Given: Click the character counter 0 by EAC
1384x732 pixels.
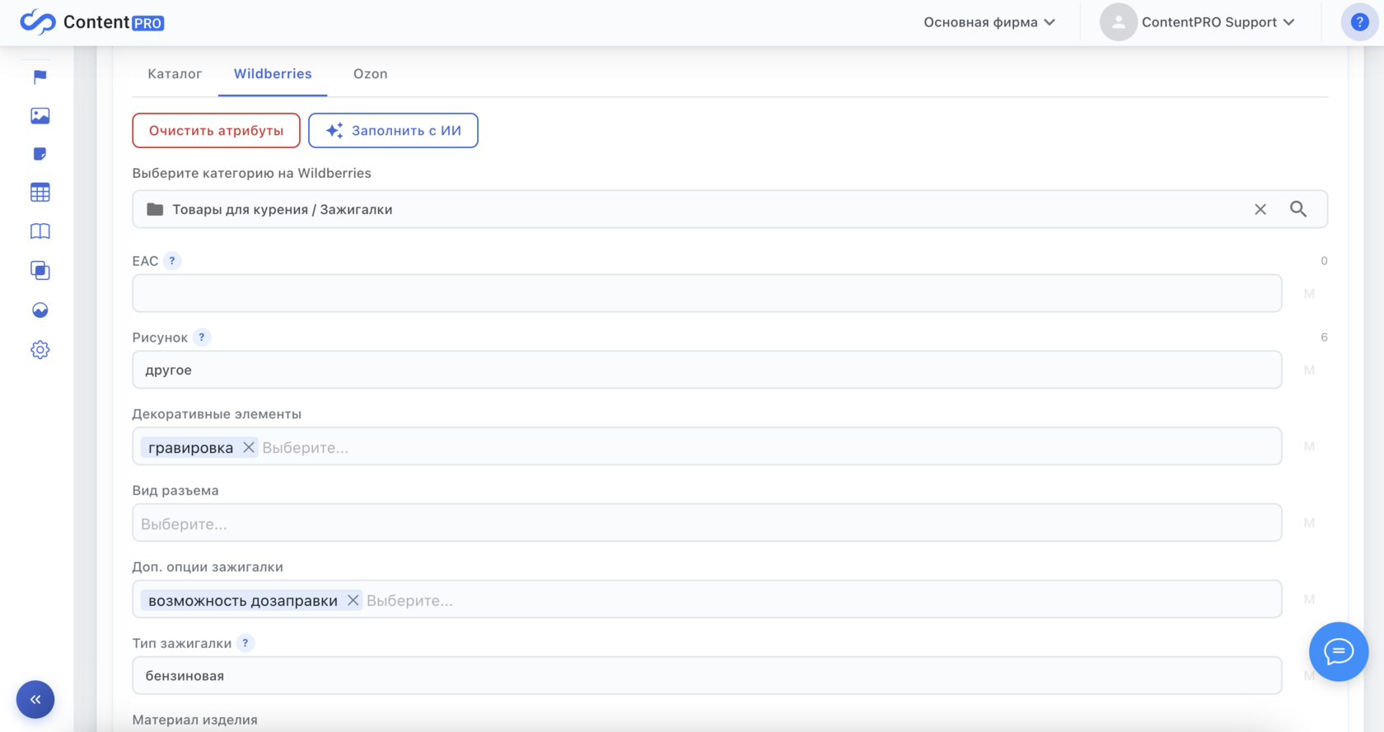Looking at the screenshot, I should [1324, 261].
